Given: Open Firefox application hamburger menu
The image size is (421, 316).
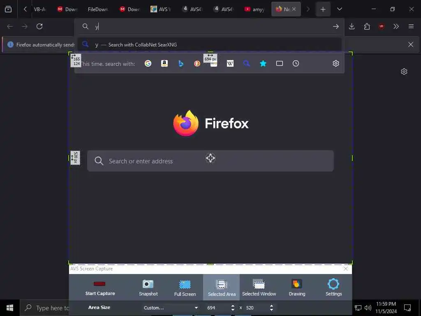Looking at the screenshot, I should [411, 26].
